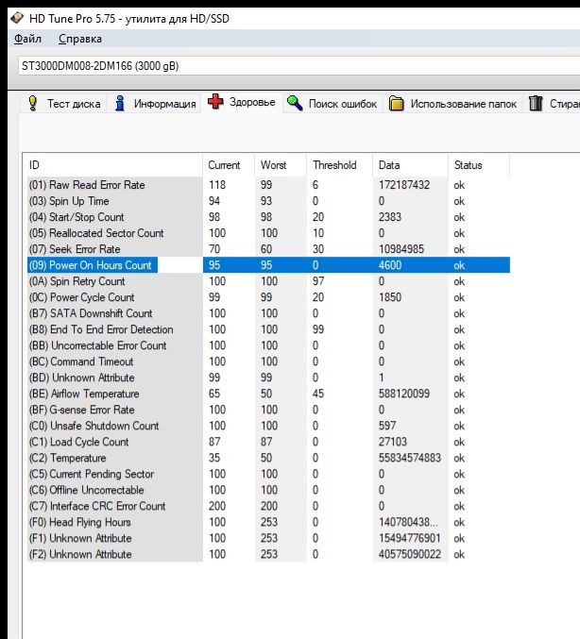The height and width of the screenshot is (639, 580).
Task: Select the (01) Raw Read Error Rate row
Action: click(268, 185)
